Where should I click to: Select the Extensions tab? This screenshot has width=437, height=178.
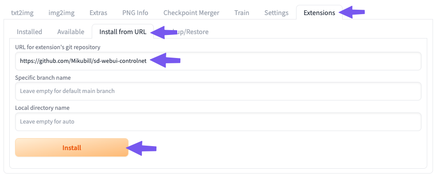(x=319, y=13)
